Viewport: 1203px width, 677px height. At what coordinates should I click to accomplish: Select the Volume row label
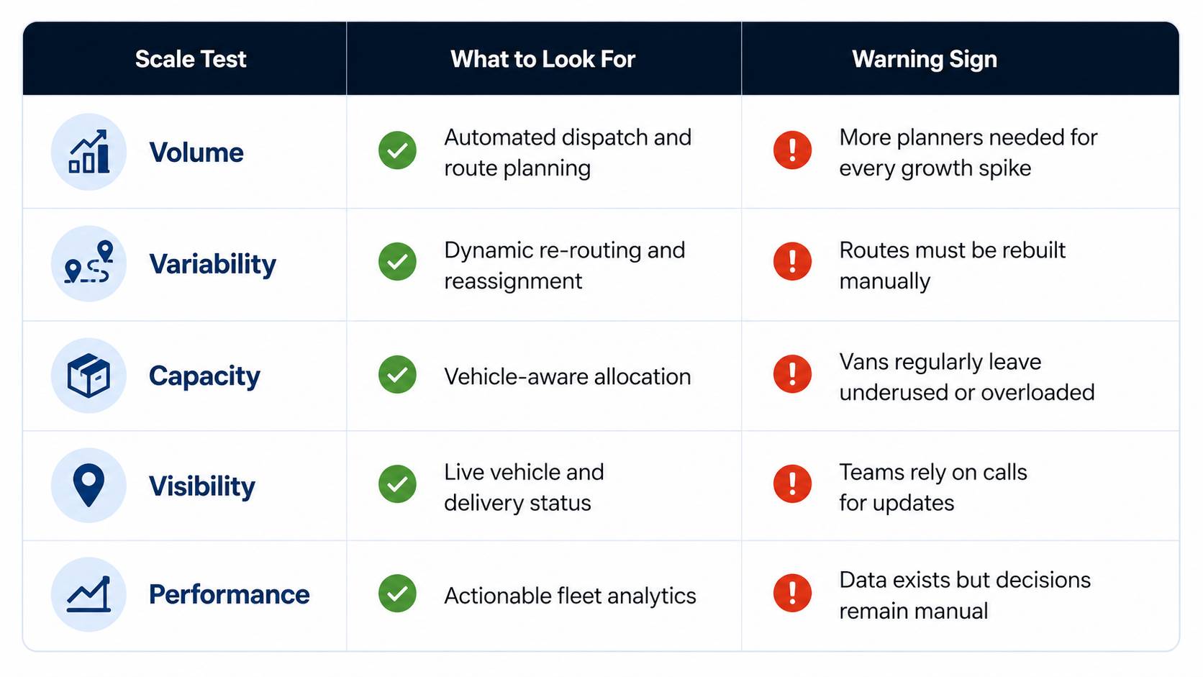click(196, 153)
